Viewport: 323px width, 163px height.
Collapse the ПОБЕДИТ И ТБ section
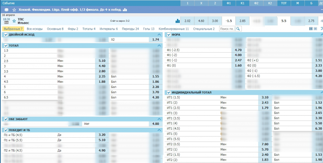pyautogui.click(x=159, y=130)
